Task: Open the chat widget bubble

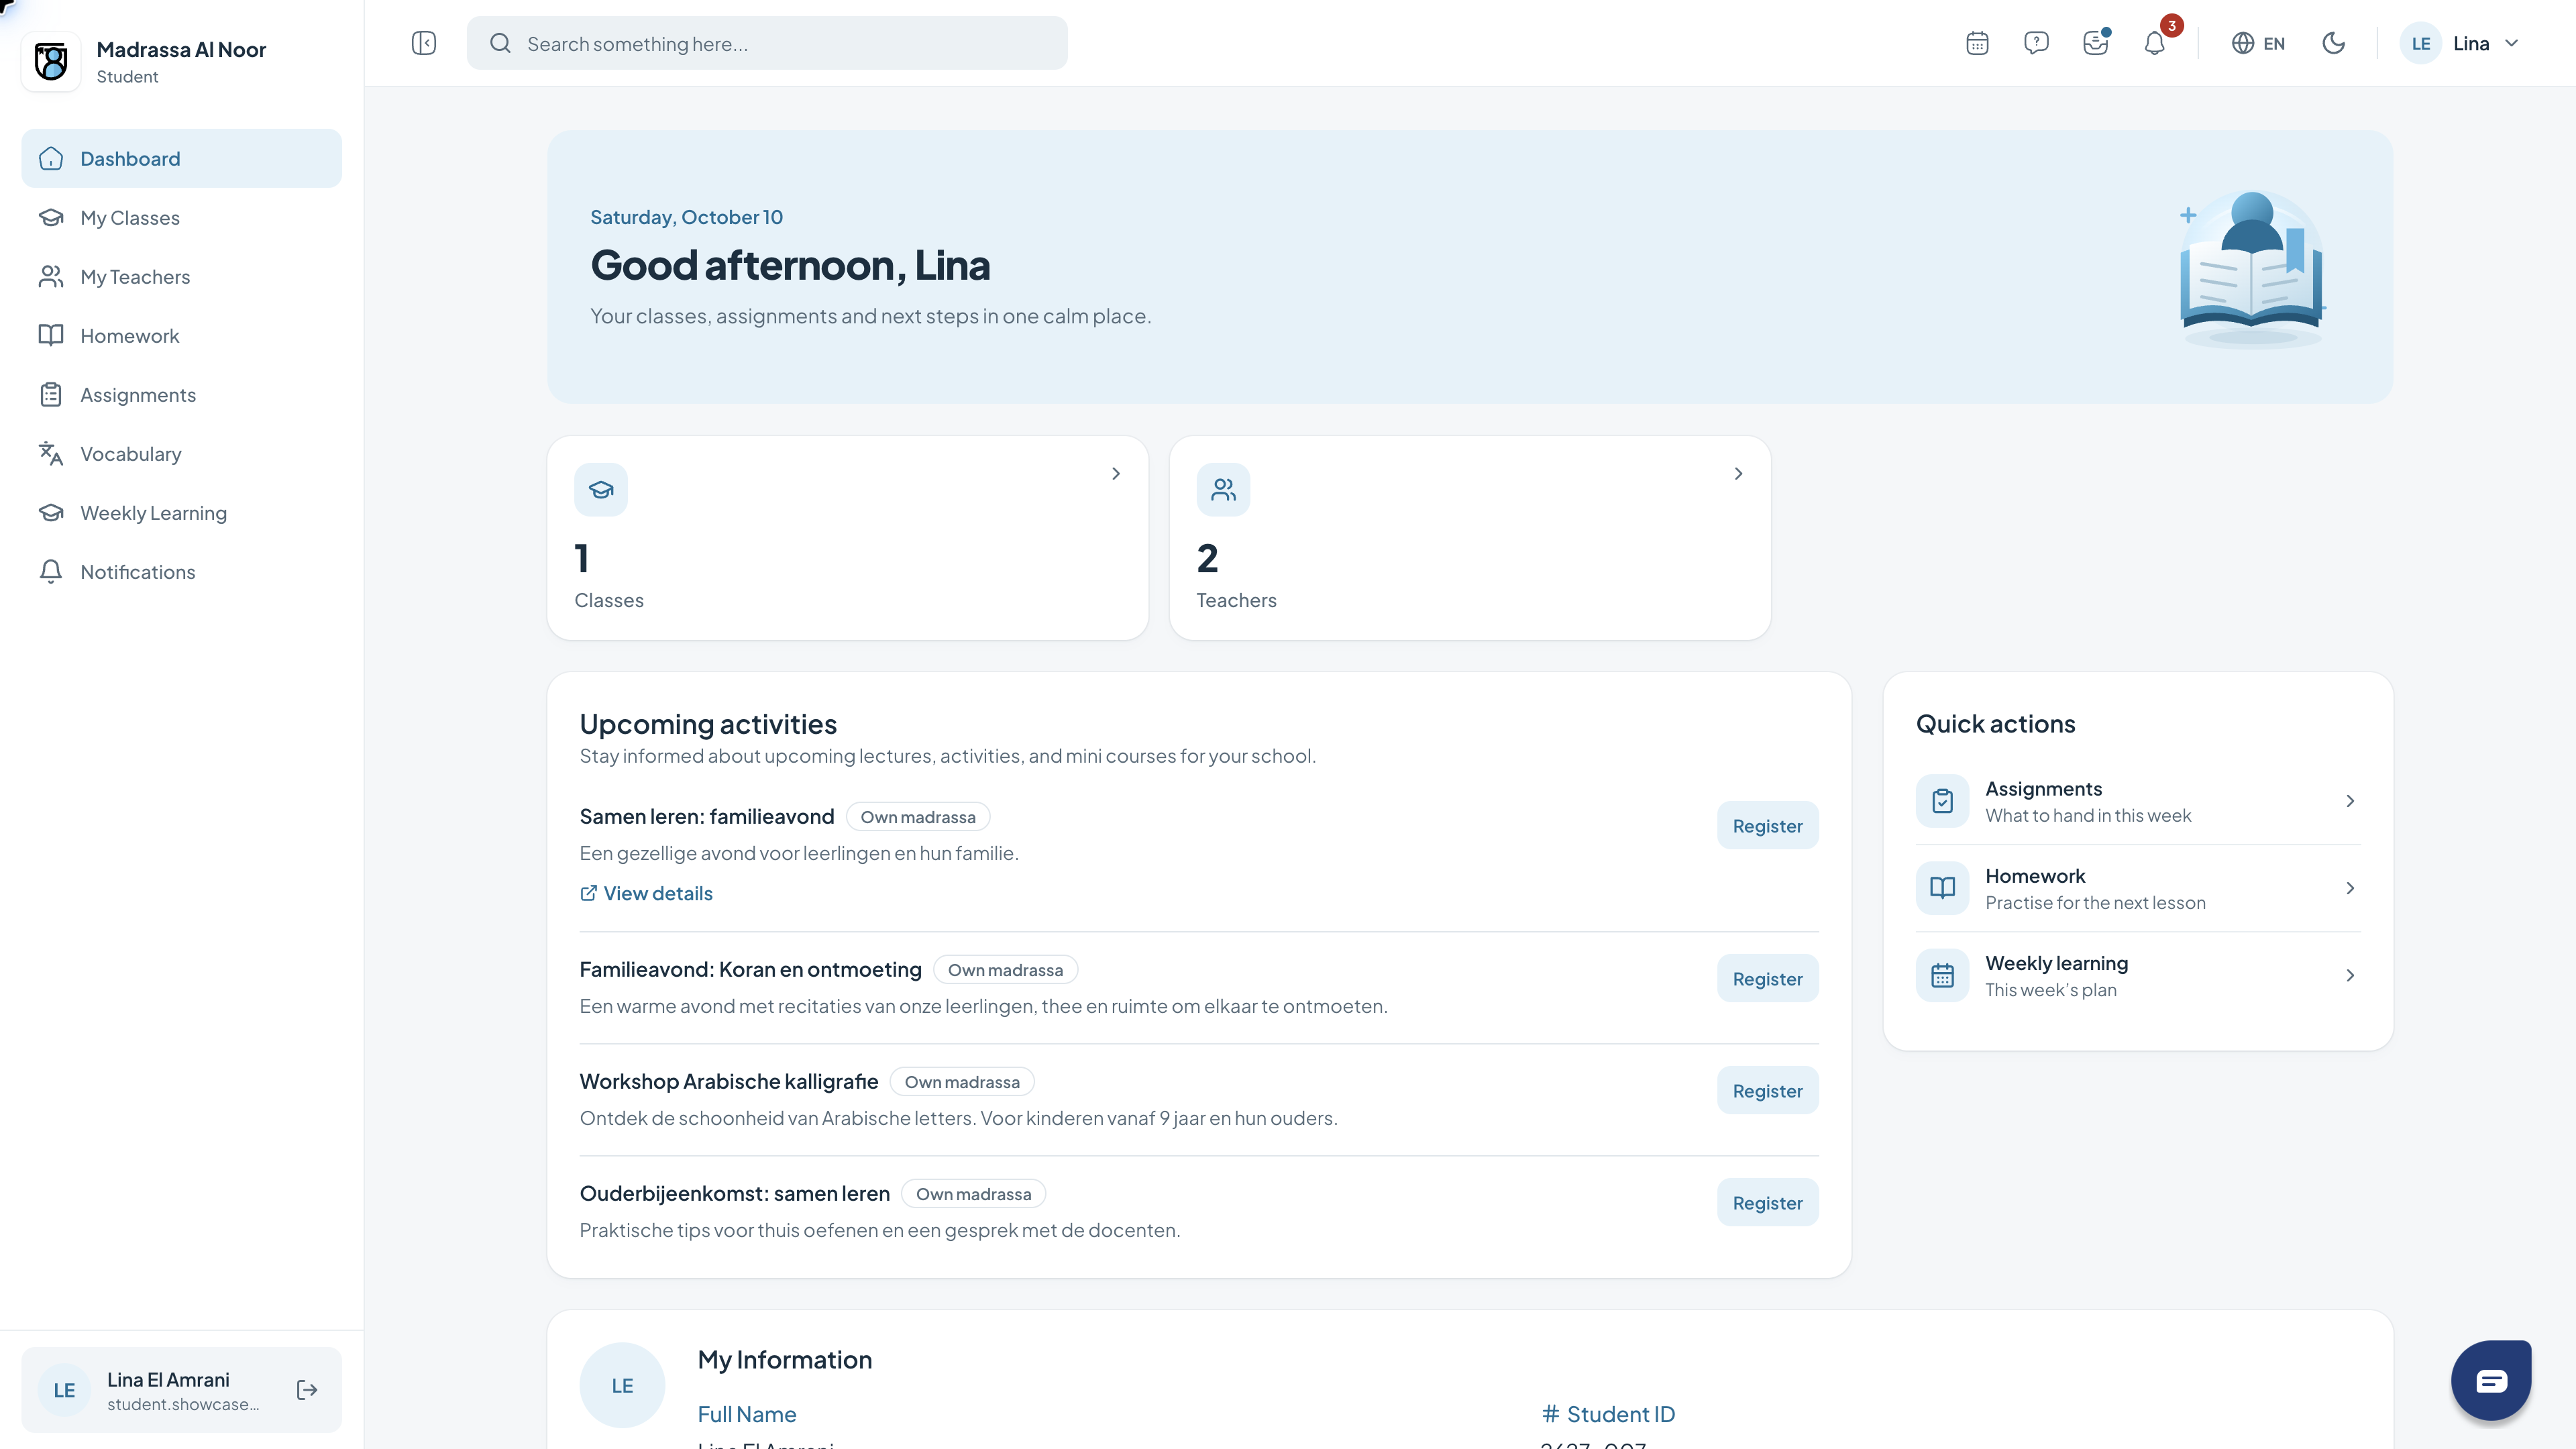Action: [2490, 1380]
